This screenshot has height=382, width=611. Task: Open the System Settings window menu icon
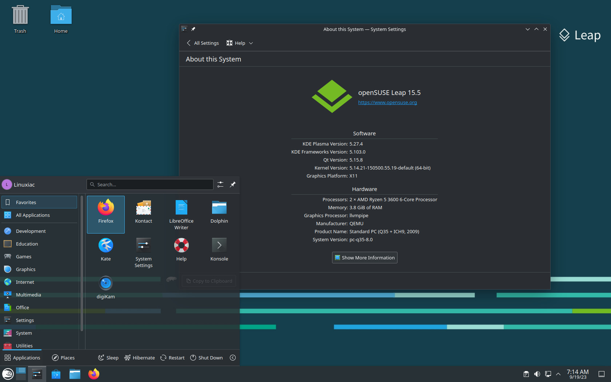pyautogui.click(x=184, y=29)
